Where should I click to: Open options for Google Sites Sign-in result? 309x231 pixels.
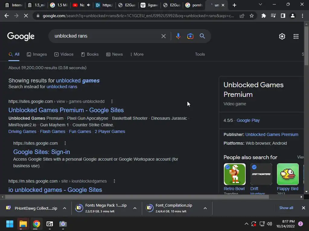tap(65, 143)
